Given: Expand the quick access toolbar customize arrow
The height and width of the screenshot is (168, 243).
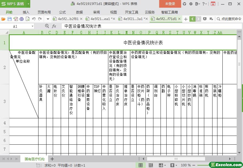Looking at the screenshot, I should 48,19.
